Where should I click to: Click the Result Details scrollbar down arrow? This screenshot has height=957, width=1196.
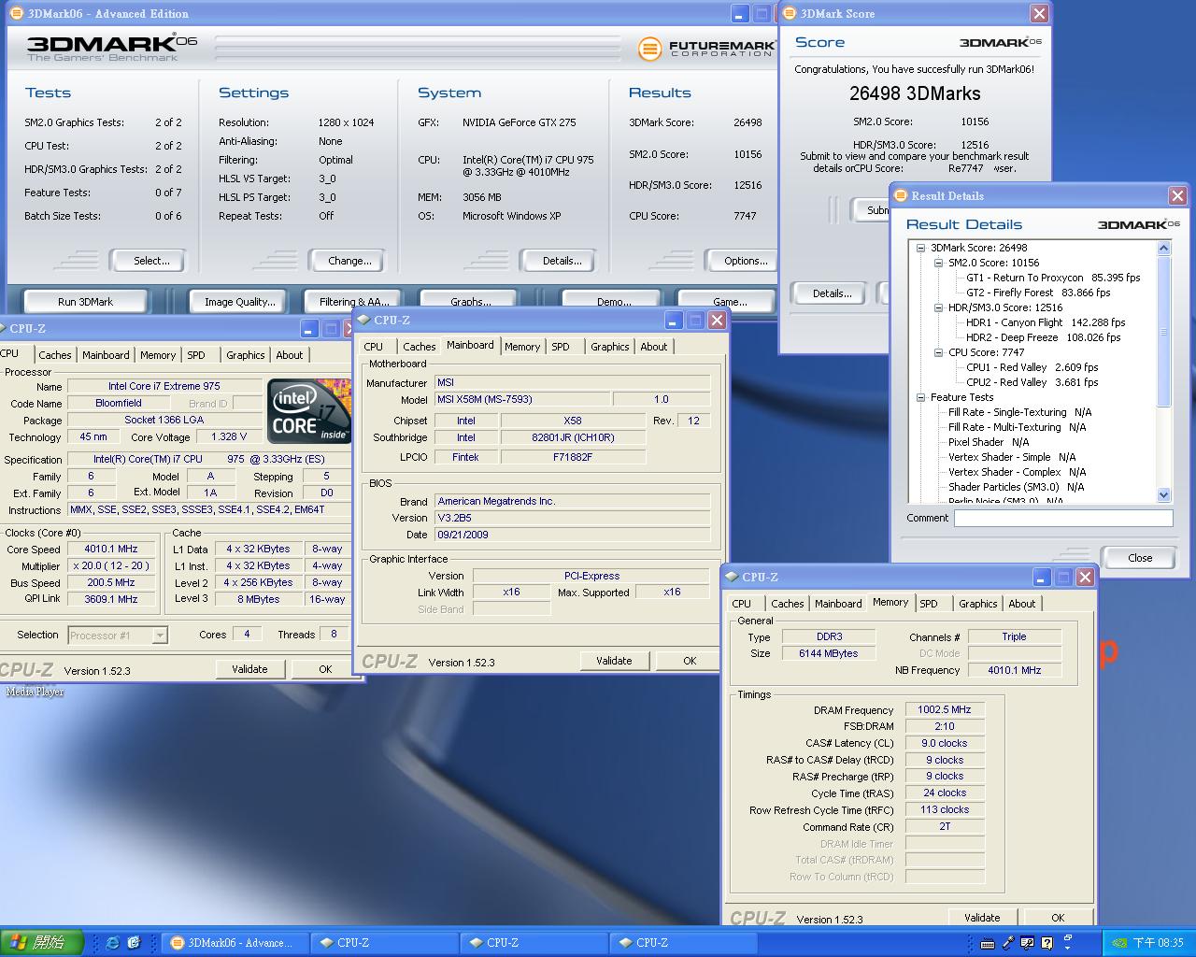[1163, 494]
